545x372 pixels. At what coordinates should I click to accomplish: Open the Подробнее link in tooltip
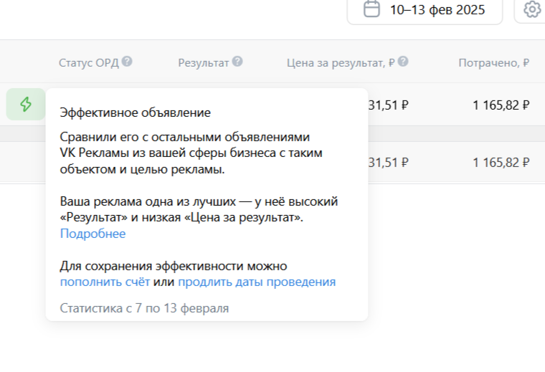pos(93,234)
